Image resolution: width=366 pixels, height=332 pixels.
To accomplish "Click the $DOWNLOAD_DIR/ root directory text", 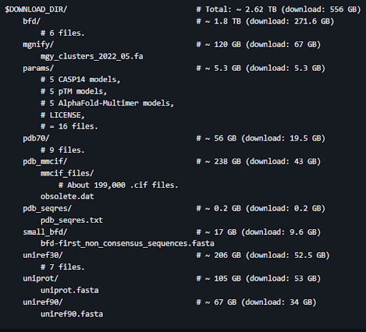I will pos(36,9).
